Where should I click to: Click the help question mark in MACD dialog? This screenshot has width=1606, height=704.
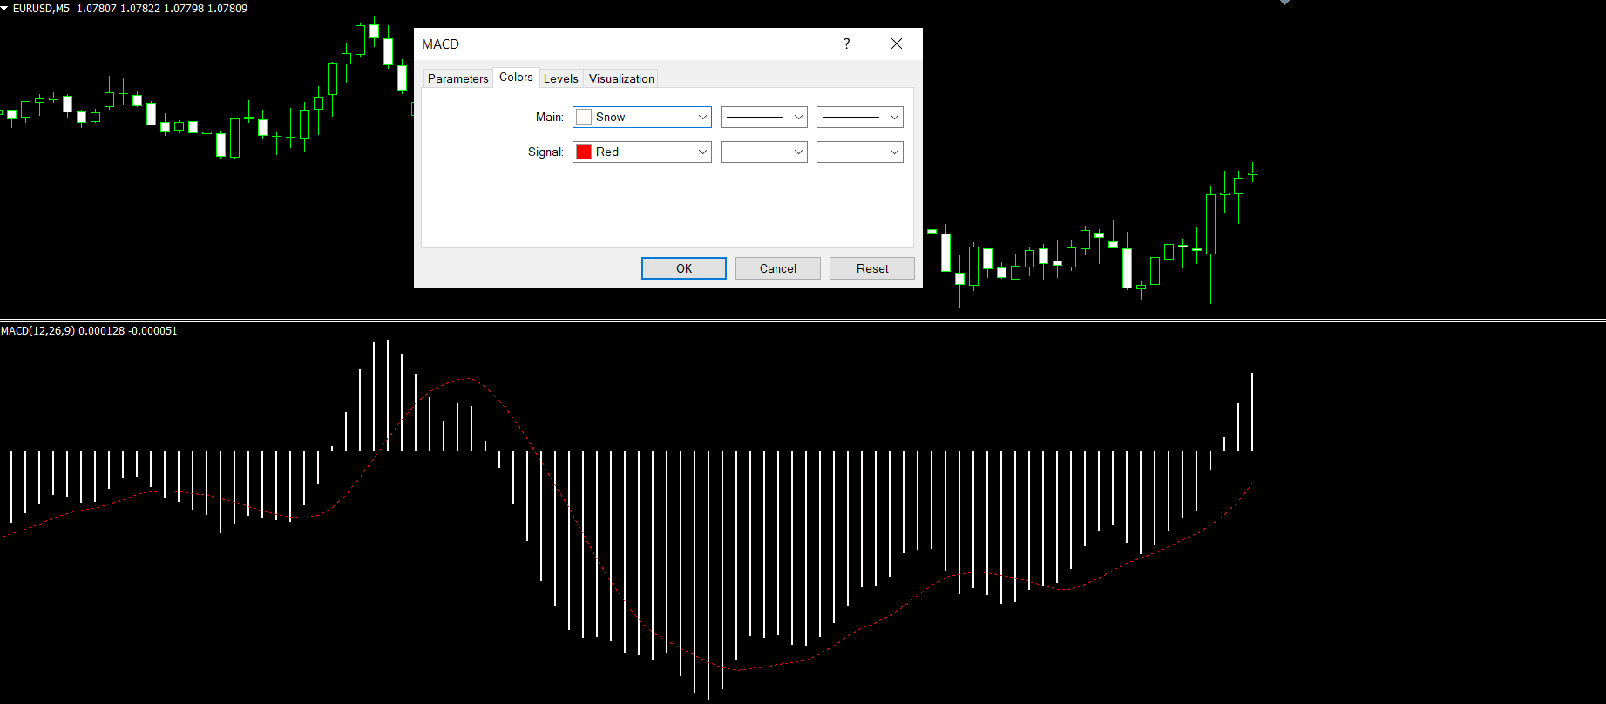[847, 44]
